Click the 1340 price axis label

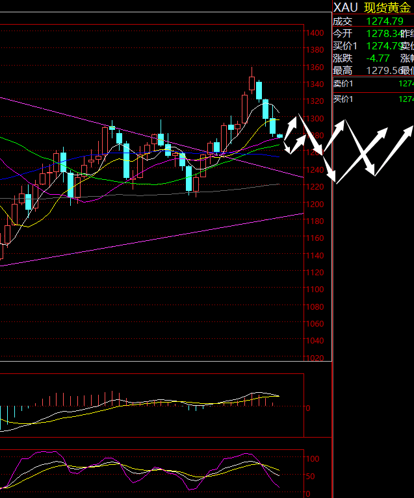coord(315,84)
